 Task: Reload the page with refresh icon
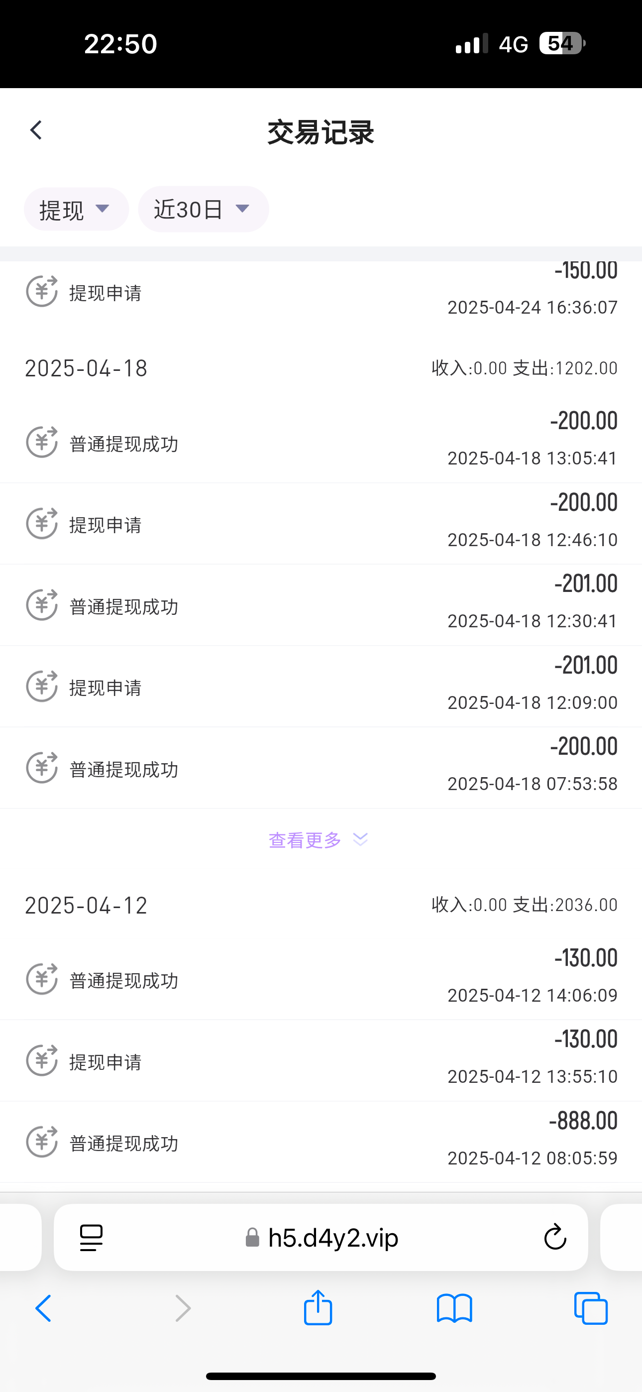click(x=554, y=1238)
